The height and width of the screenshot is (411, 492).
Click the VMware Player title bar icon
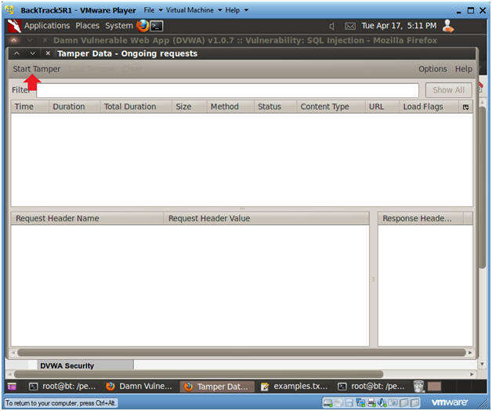point(10,10)
